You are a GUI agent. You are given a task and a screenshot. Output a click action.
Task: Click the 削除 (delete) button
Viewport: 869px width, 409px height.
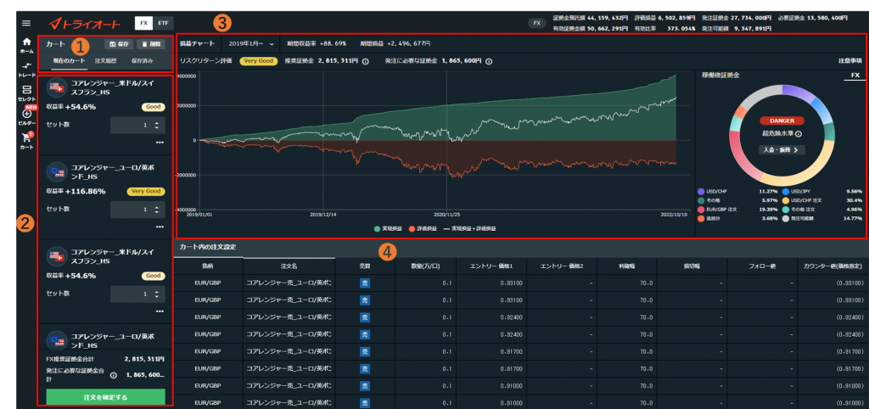(151, 44)
